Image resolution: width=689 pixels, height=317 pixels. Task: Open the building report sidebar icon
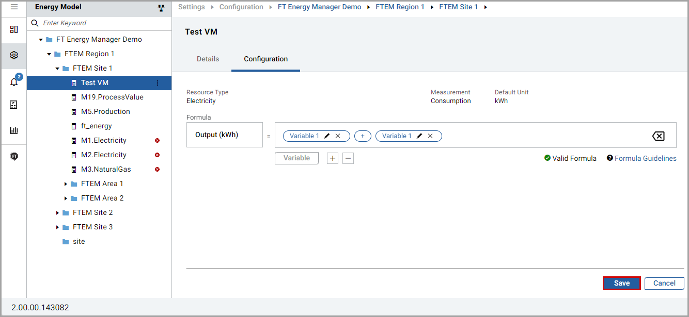click(x=14, y=105)
